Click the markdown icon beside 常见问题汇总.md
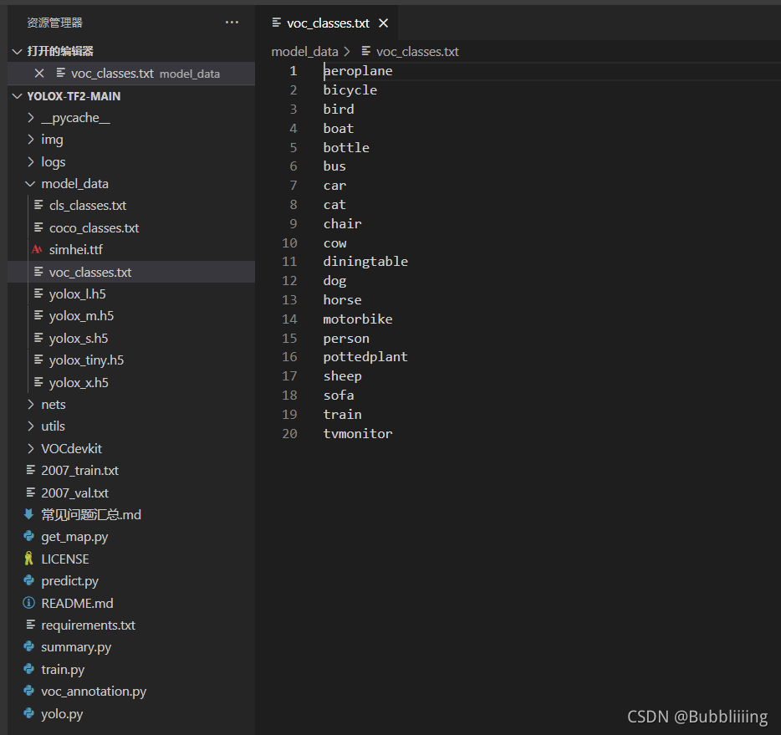Screen dimensions: 781x735 click(x=29, y=514)
